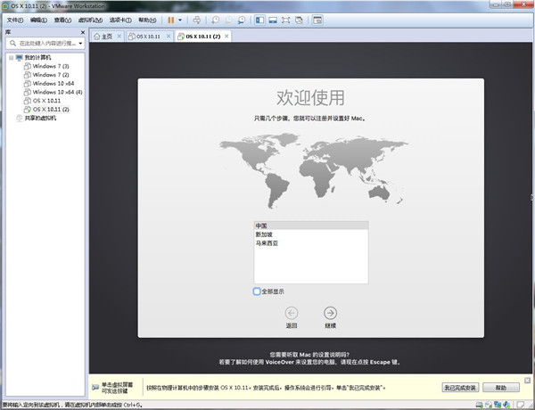Open the Snapshot Manager toolbar icon
The width and height of the screenshot is (535, 410).
tap(242, 20)
